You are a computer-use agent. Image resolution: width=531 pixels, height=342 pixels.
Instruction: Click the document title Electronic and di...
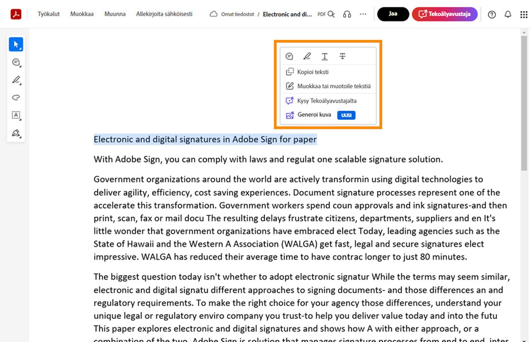pyautogui.click(x=287, y=14)
